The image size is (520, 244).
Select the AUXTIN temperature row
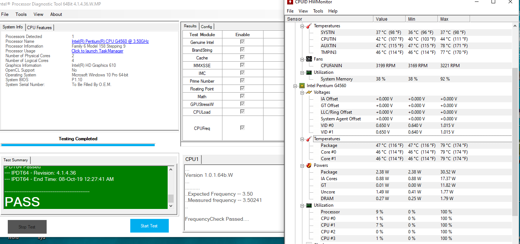pos(398,46)
